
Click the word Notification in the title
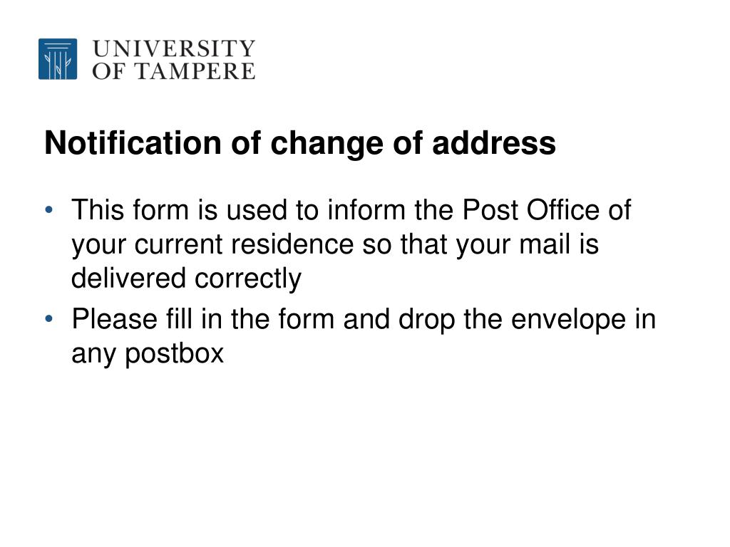coord(133,142)
